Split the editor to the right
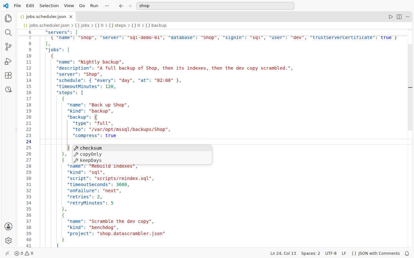 399,17
